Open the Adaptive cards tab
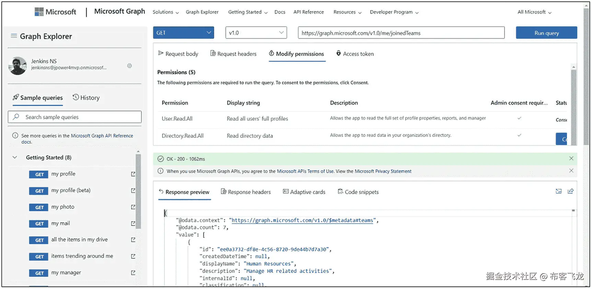This screenshot has width=592, height=289. (304, 192)
